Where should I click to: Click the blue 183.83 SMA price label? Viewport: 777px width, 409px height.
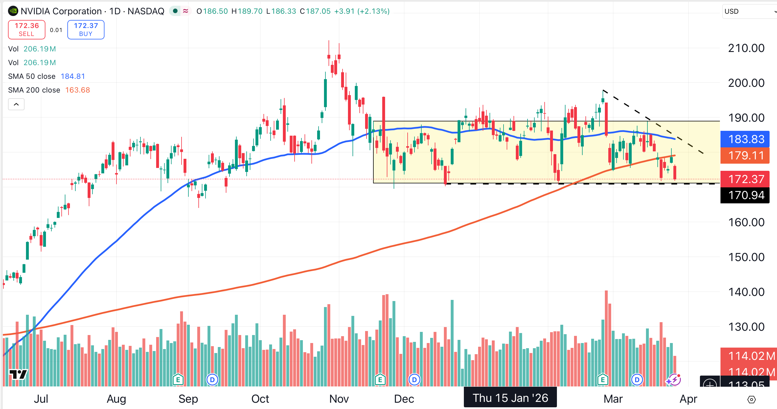[x=745, y=139]
